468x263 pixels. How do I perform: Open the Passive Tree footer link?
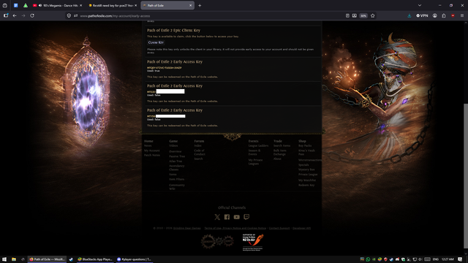click(x=177, y=156)
